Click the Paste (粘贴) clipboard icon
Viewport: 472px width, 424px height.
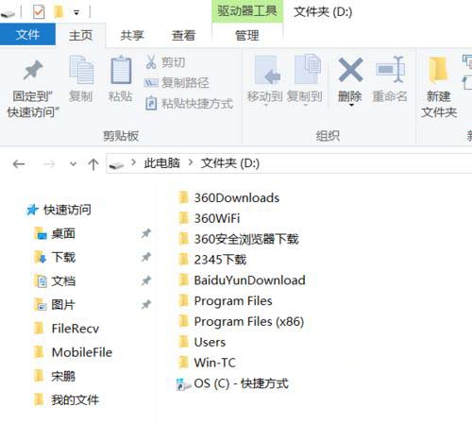point(121,70)
